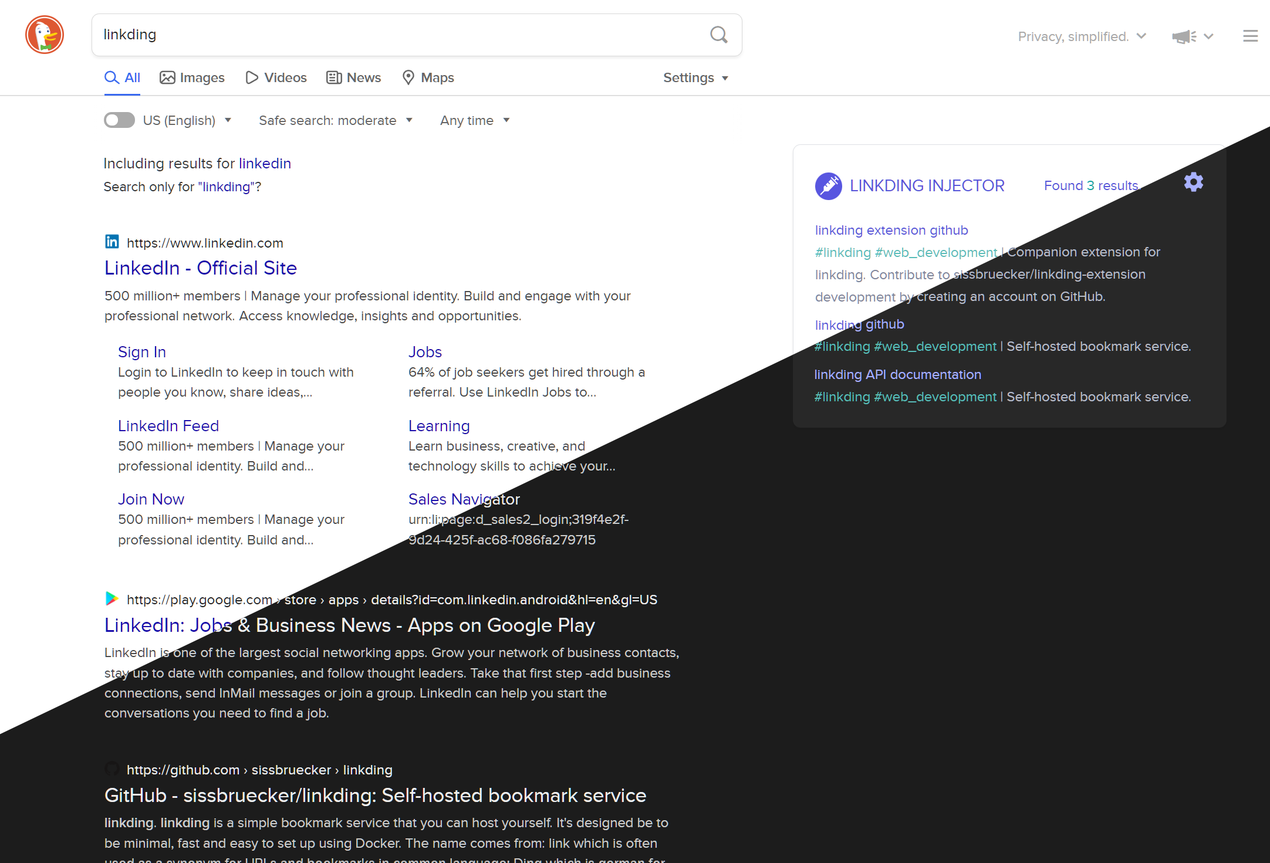Open the Learning sitelink
The image size is (1270, 863).
tap(439, 426)
